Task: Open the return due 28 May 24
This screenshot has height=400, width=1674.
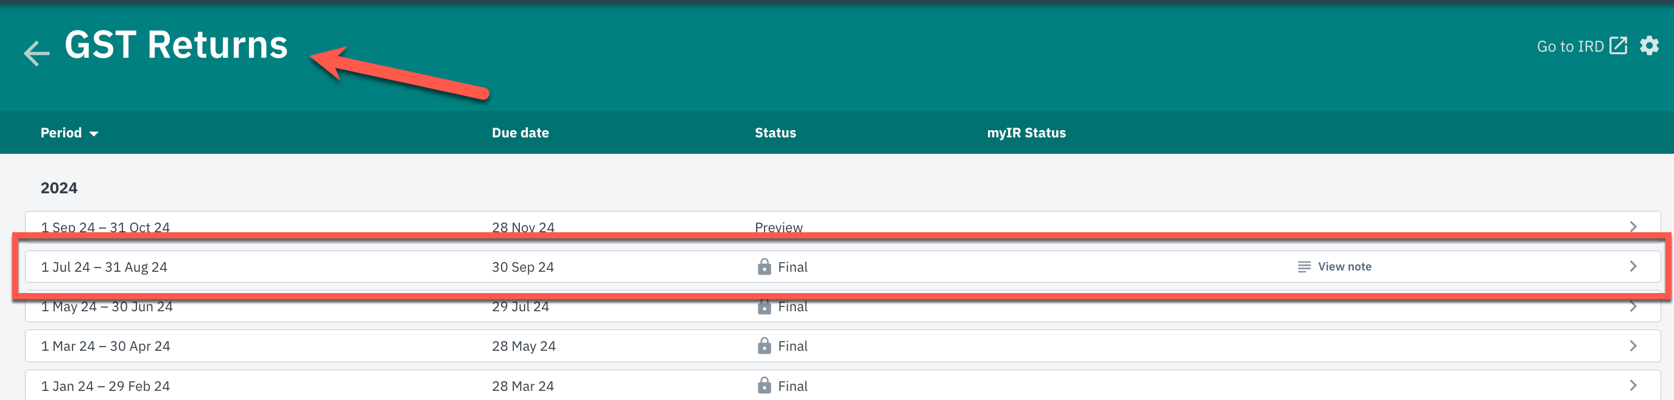Action: coord(523,346)
